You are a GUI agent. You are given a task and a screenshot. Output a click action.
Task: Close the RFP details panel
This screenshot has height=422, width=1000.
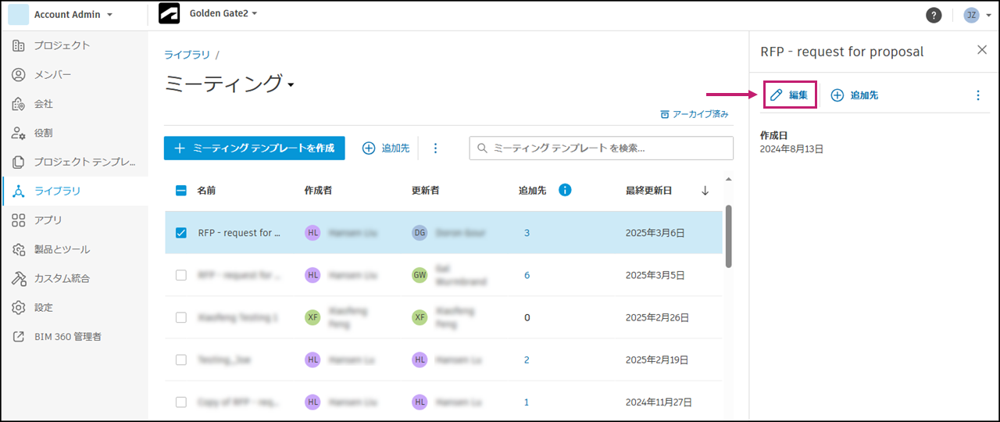[982, 50]
